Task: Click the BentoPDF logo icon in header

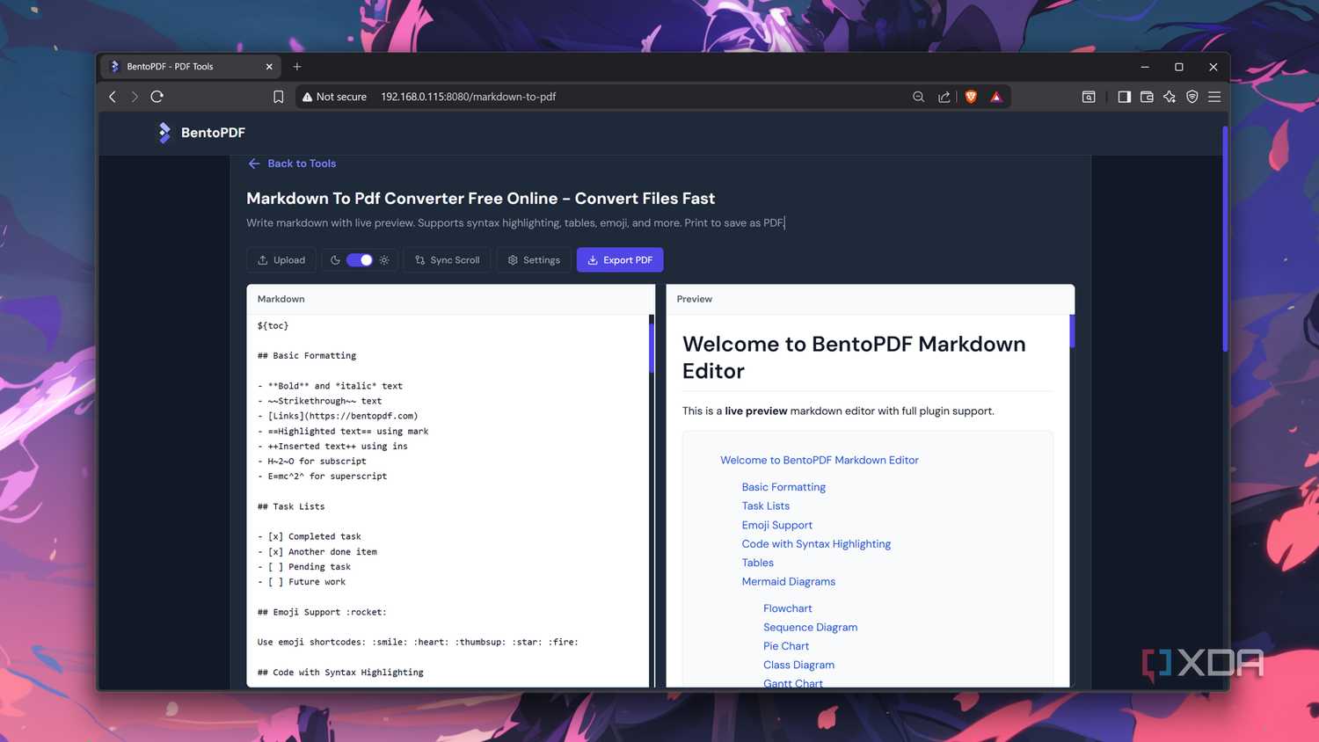Action: click(164, 133)
